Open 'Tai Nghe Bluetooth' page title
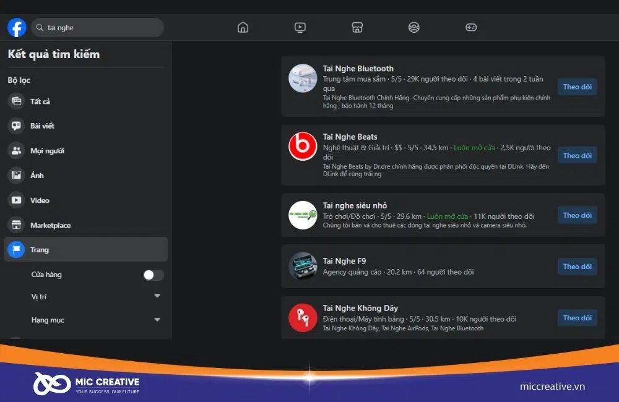The image size is (619, 402). (358, 69)
